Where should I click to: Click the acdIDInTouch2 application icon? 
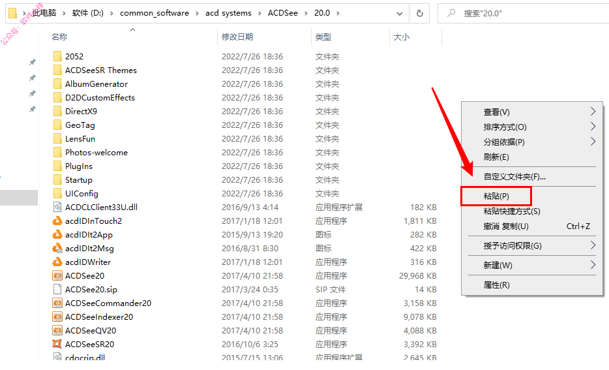[57, 221]
